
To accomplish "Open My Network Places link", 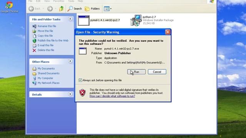I will 48,83.
